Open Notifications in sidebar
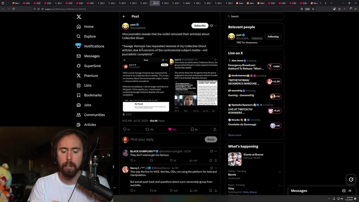Screen dimensions: 359x202 point(90,46)
